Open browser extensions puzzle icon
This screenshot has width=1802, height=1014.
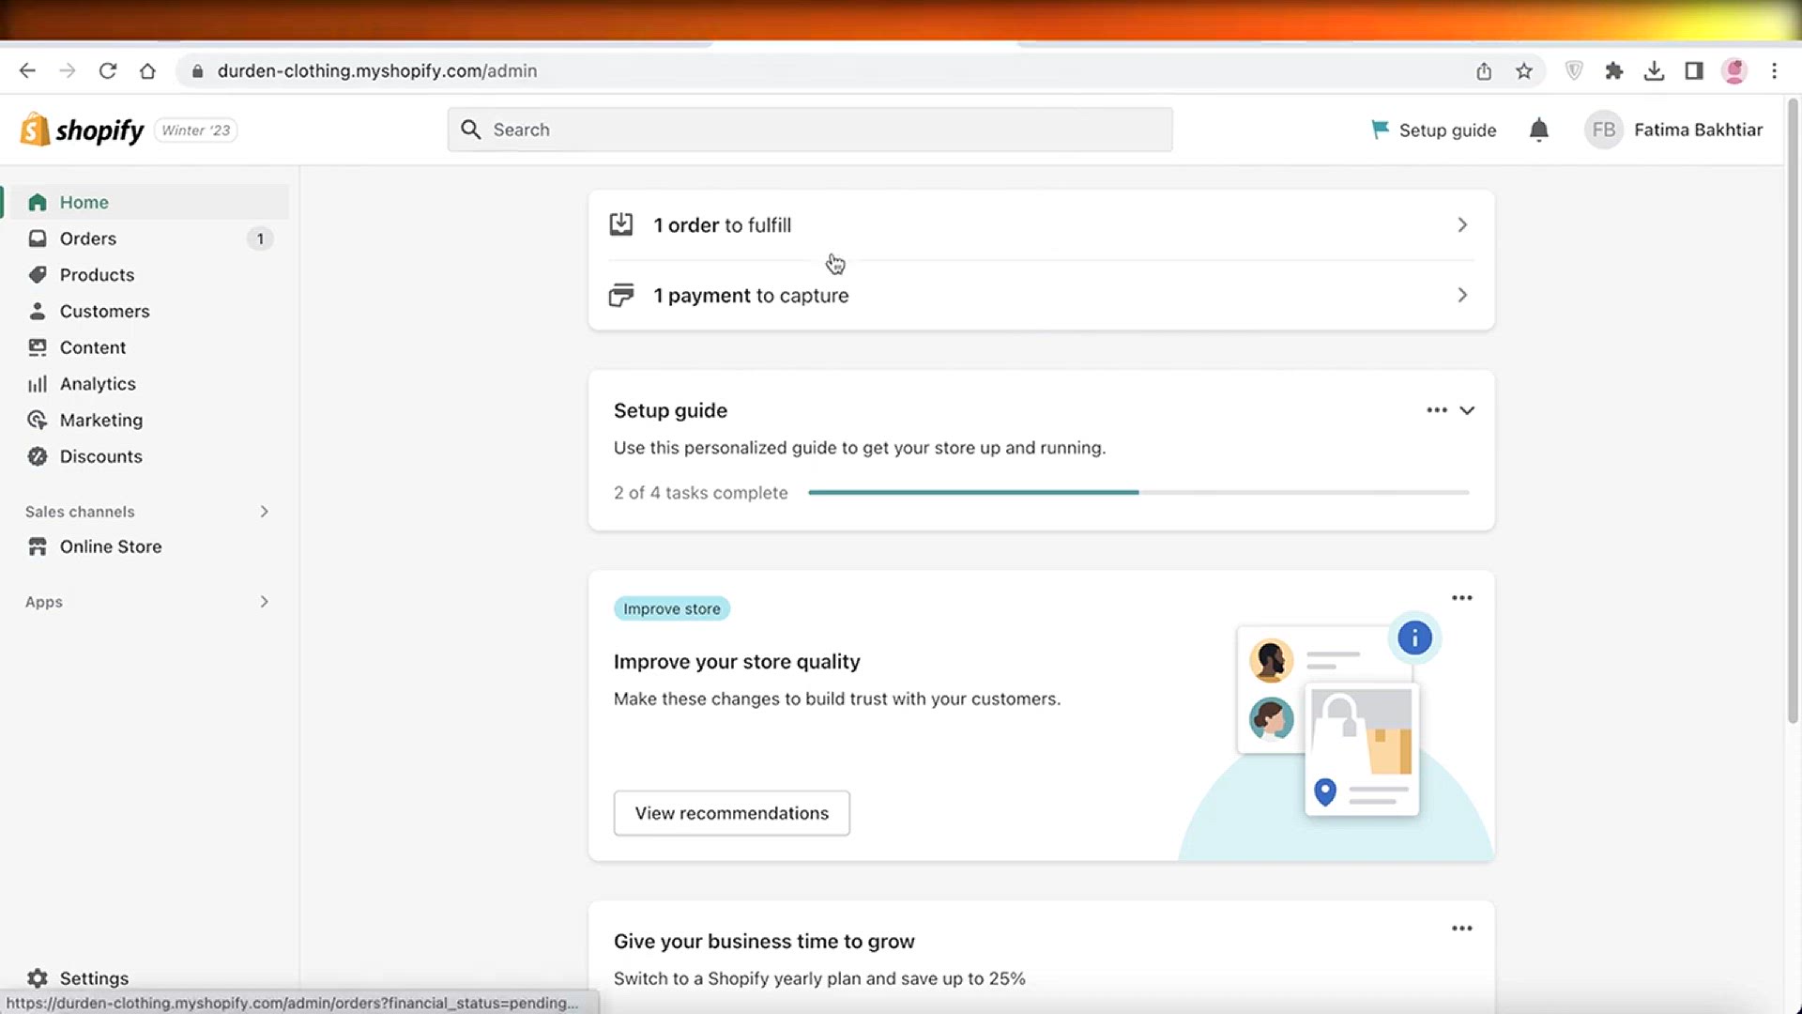click(x=1614, y=70)
